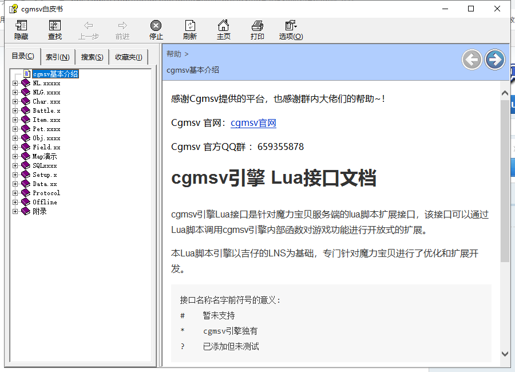This screenshot has height=372, width=515.
Task: Click the book icon beside Pet.xxxx
Action: pos(26,129)
